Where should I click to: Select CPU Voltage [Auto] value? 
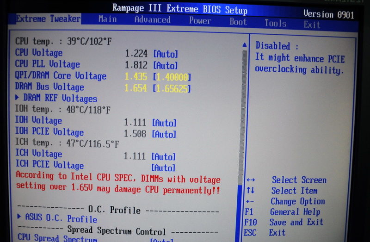[166, 54]
